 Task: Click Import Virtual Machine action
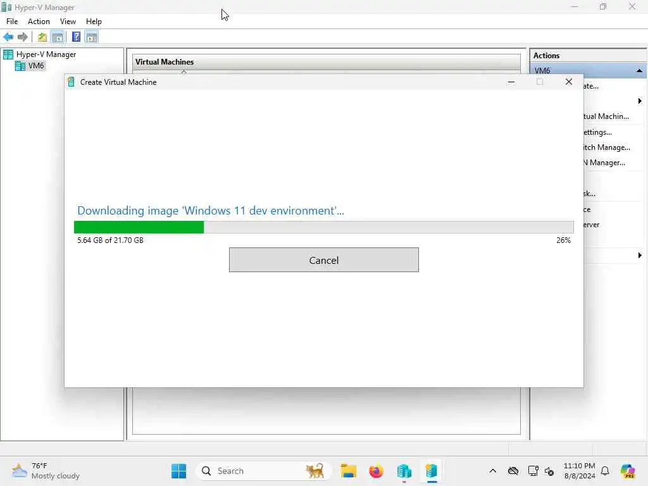coord(606,116)
